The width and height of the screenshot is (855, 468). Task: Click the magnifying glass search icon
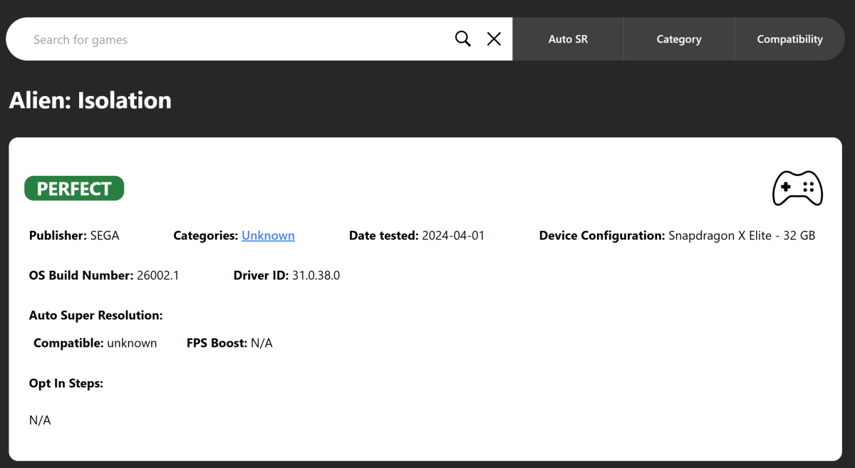[x=462, y=39]
